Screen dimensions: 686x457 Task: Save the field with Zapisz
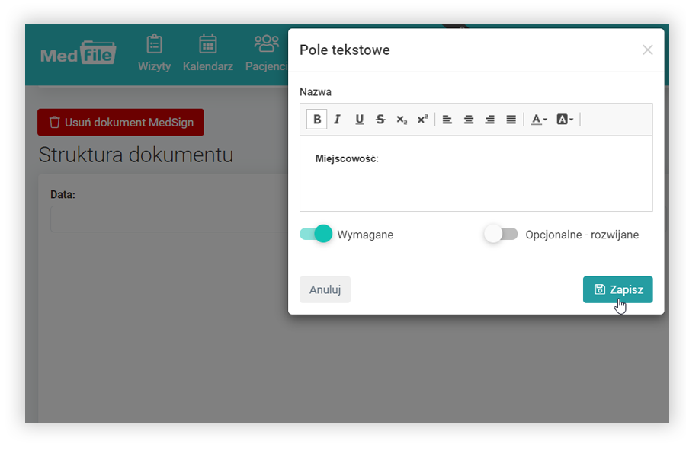pyautogui.click(x=617, y=289)
